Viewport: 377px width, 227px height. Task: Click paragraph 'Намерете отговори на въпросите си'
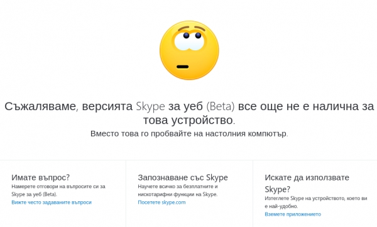(58, 190)
